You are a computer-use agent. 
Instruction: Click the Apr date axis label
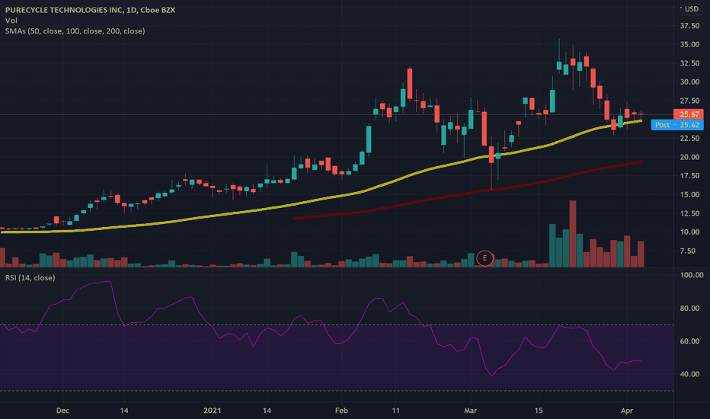[x=627, y=411]
